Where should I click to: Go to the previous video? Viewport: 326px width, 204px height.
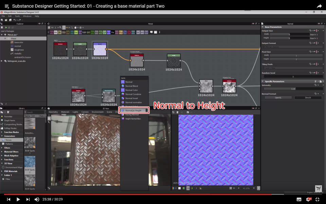(x=8, y=200)
